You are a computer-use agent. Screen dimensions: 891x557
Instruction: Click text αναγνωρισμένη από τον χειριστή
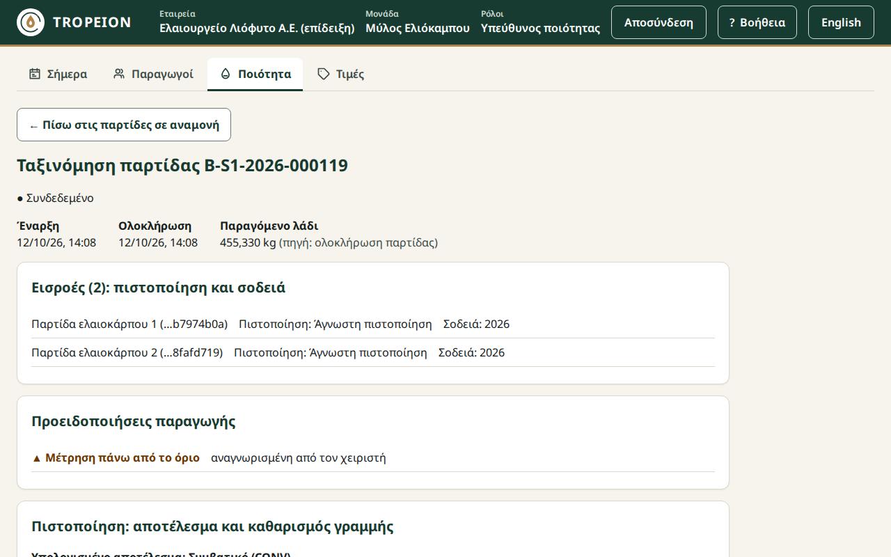299,458
